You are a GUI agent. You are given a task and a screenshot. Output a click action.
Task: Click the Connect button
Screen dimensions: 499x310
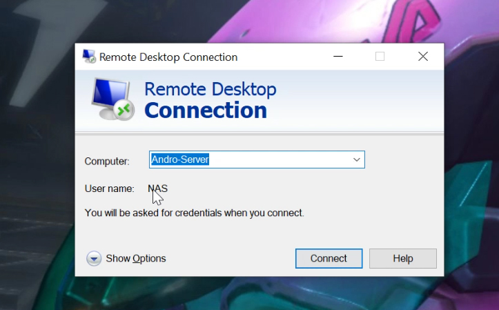pos(329,258)
